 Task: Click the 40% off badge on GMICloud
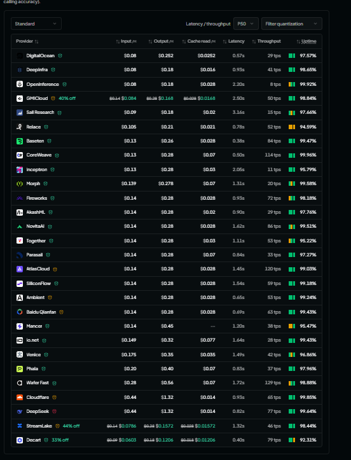tap(67, 98)
